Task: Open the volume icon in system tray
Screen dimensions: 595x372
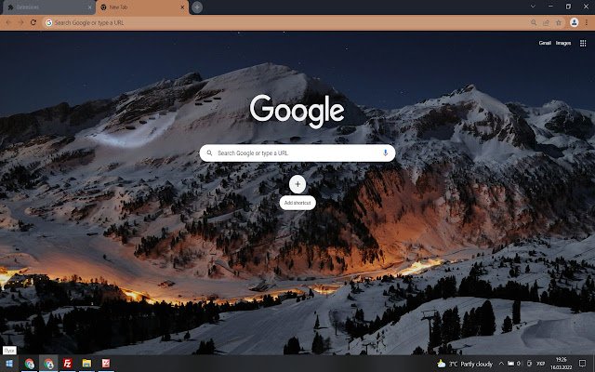Action: pyautogui.click(x=519, y=364)
